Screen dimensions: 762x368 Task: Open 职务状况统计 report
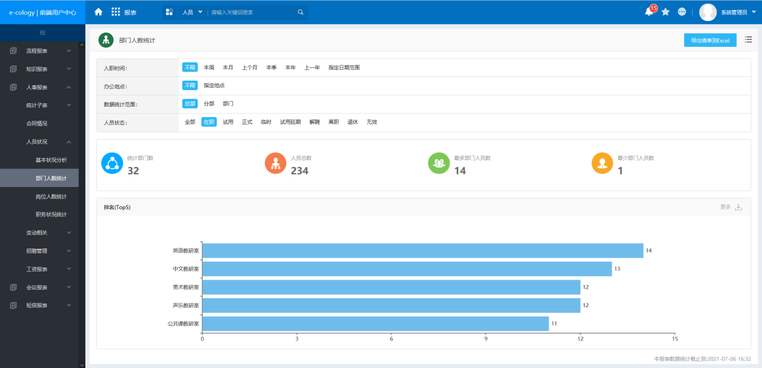coord(51,215)
